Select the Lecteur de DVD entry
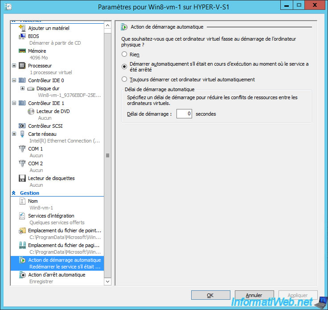Viewport: 328px width, 310px height. pyautogui.click(x=53, y=111)
